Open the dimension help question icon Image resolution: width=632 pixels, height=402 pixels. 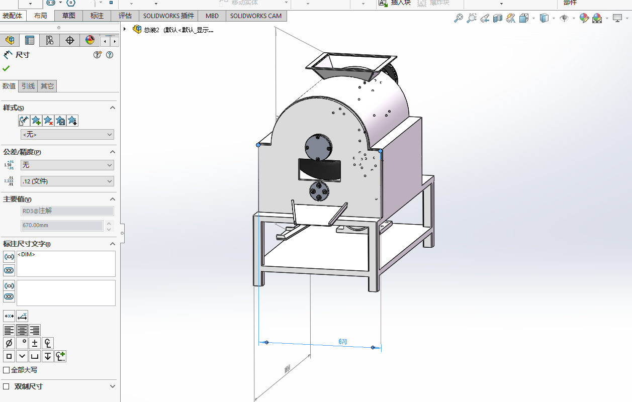[110, 55]
